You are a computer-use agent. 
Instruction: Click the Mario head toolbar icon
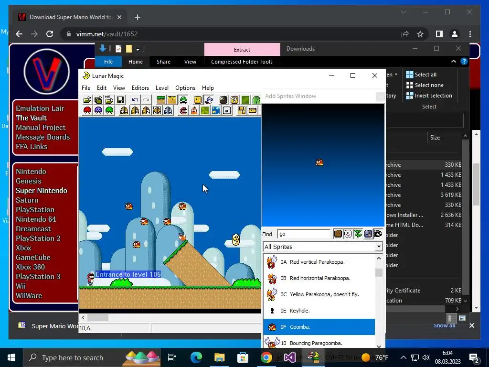[183, 110]
